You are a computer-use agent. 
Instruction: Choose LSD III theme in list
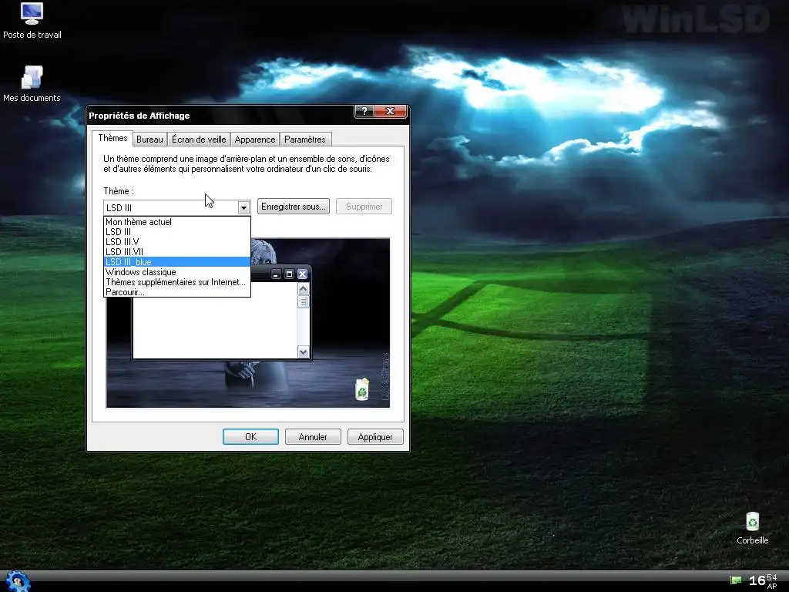(x=177, y=232)
